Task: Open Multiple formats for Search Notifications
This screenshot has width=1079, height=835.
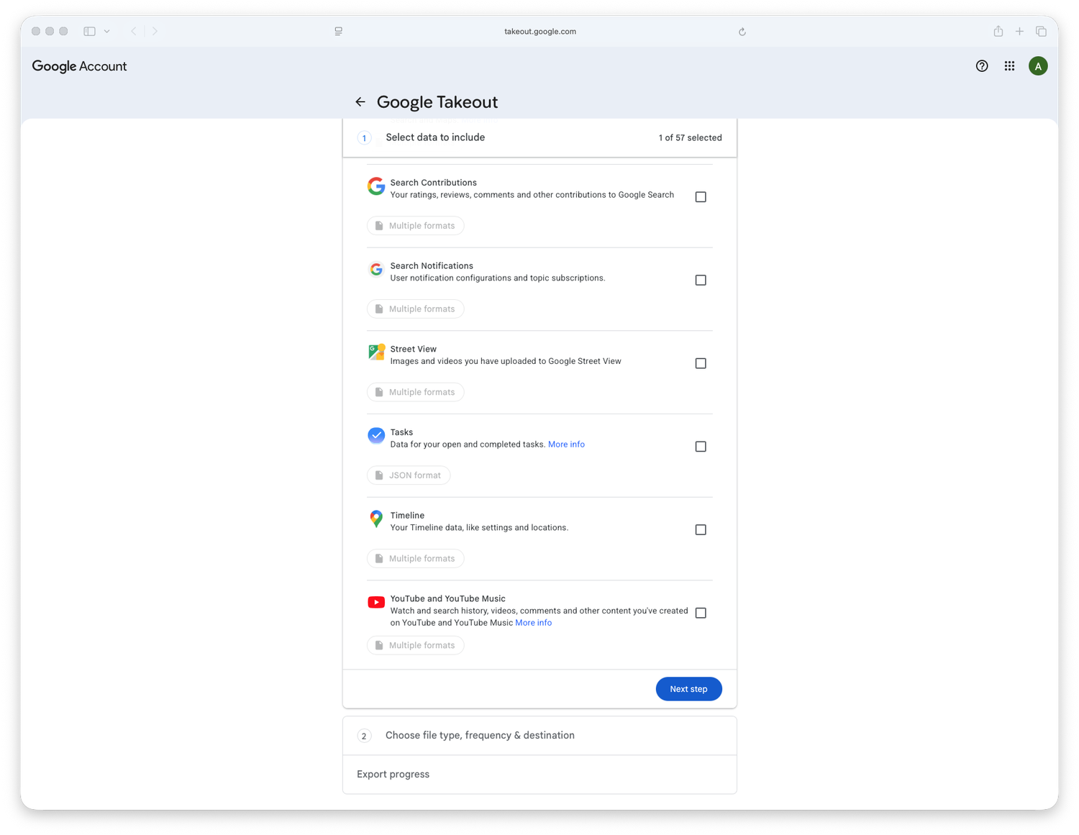Action: pos(416,309)
